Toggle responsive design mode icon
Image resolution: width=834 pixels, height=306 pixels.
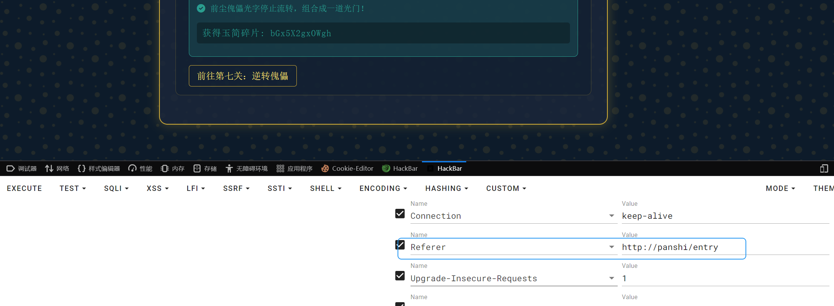824,168
